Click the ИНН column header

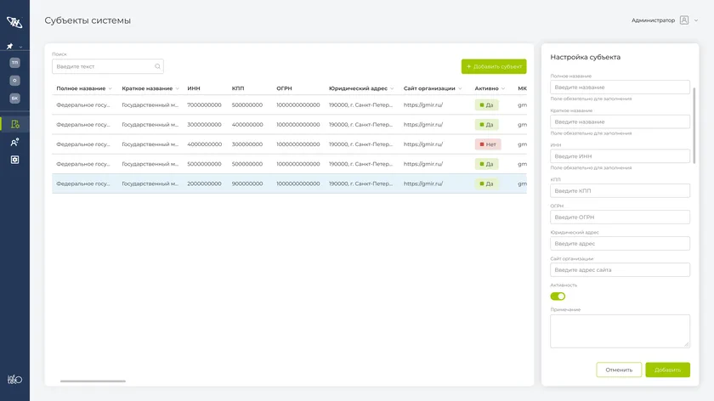pos(194,88)
